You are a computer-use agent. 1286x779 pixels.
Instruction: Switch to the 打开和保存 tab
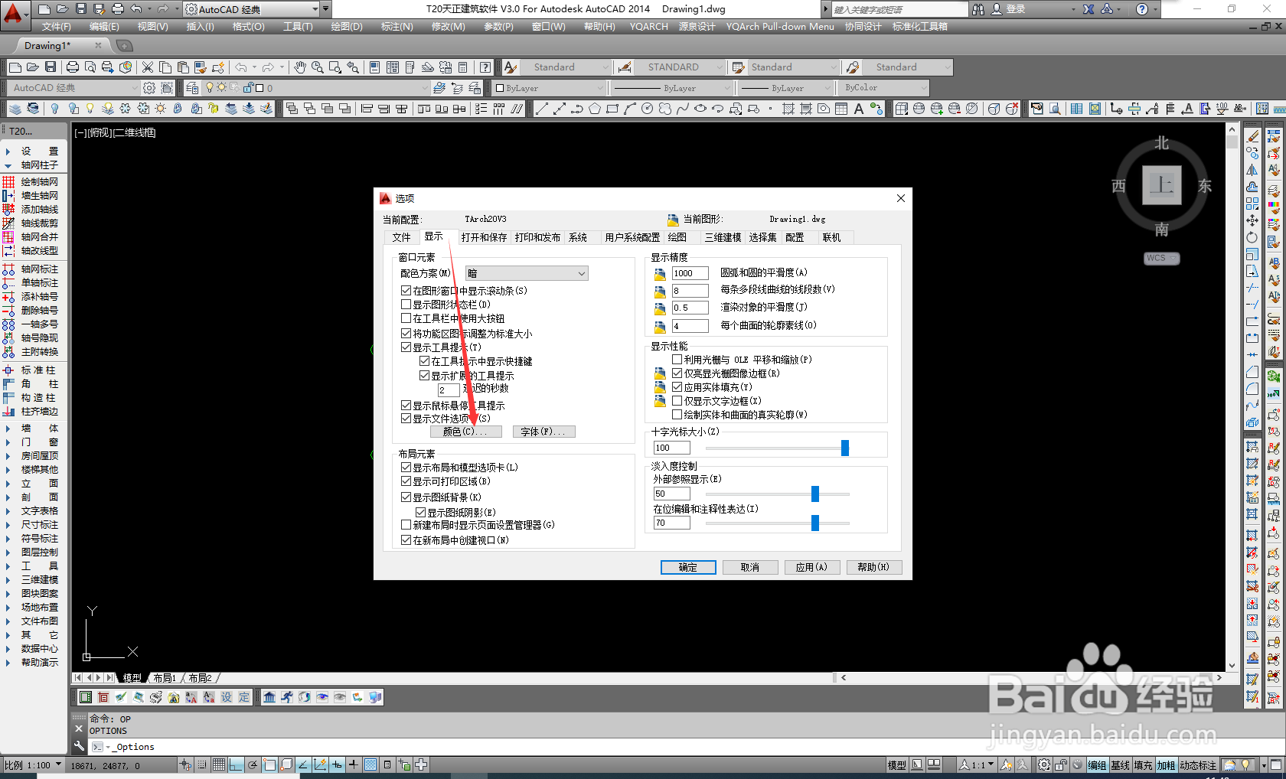pos(484,237)
